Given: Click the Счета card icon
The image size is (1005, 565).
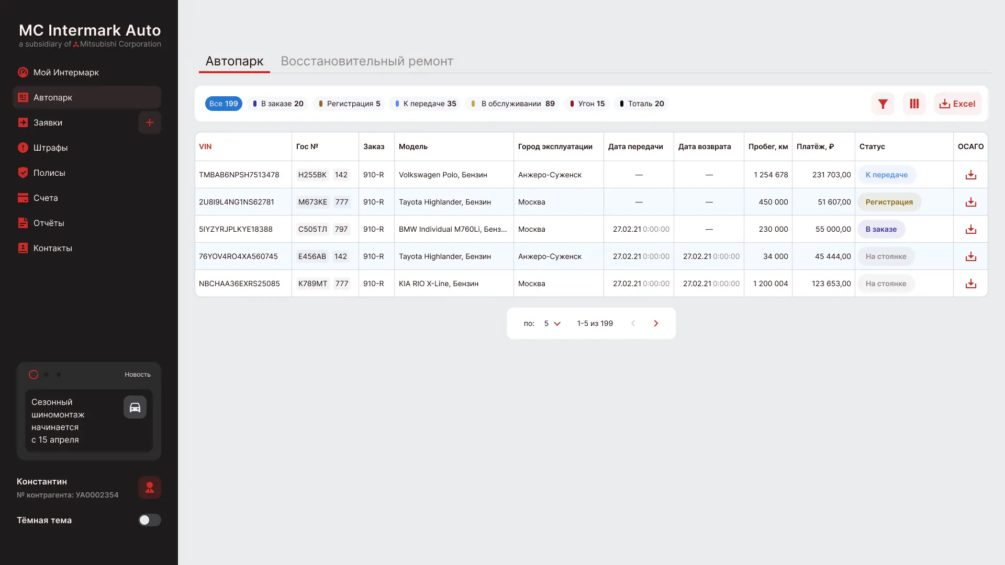Looking at the screenshot, I should click(x=23, y=198).
